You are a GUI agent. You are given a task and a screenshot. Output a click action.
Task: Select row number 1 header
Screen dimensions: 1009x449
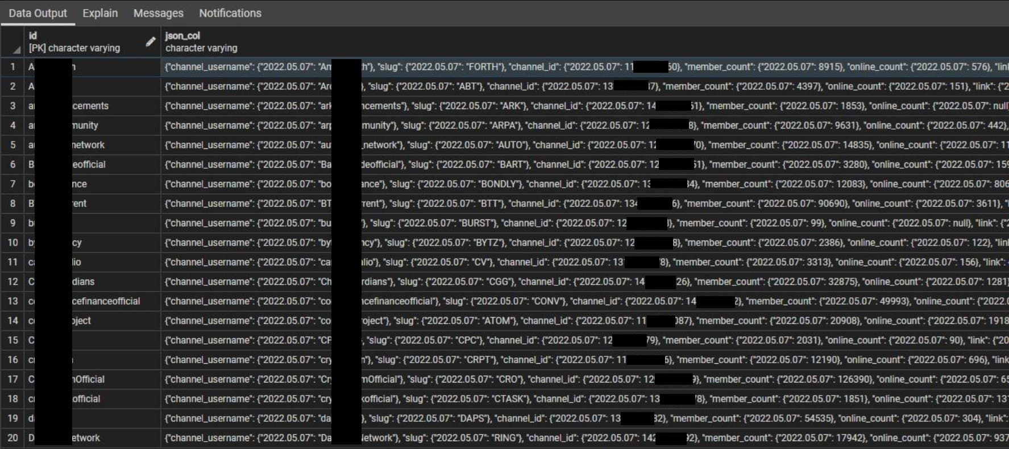[13, 67]
